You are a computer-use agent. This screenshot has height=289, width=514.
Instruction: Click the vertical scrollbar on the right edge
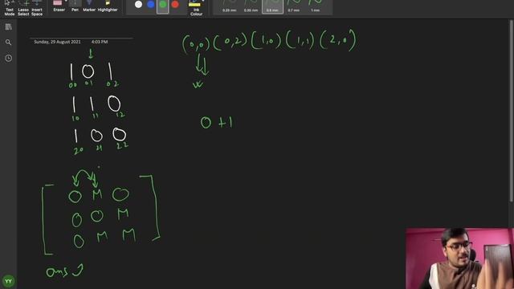tap(512, 112)
